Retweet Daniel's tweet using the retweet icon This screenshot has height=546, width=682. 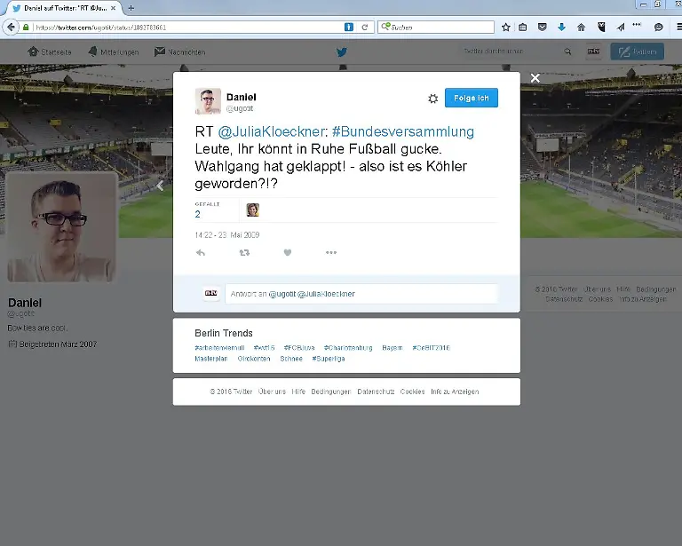tap(244, 253)
